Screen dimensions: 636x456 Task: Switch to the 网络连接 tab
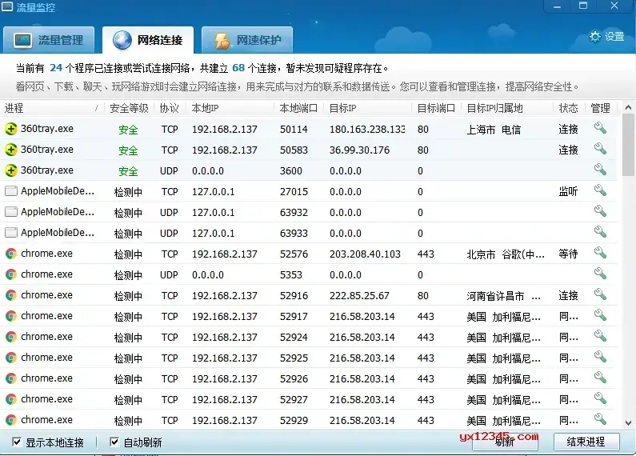[x=148, y=40]
